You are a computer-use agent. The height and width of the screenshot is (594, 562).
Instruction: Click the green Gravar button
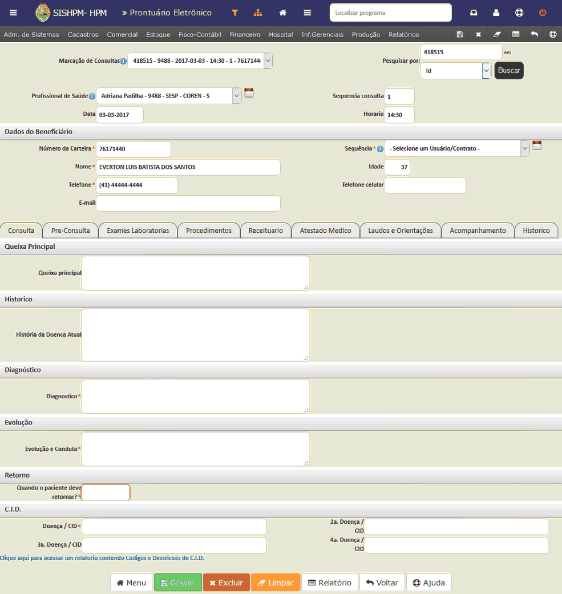177,583
